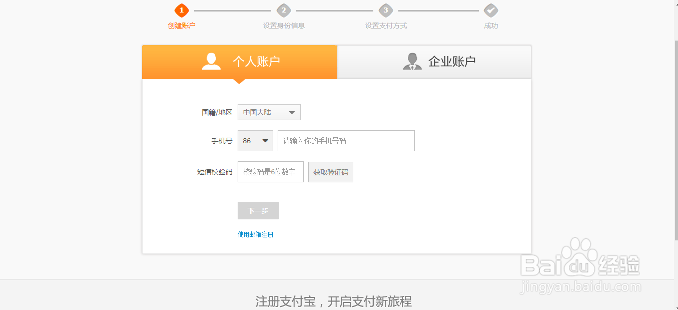Click the step 3 diamond icon
Viewport: 678px width, 310px height.
386,10
